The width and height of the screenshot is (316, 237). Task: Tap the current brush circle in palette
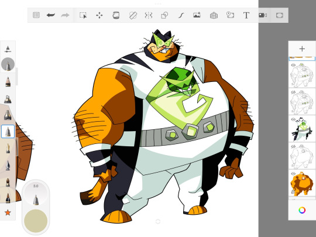coord(8,64)
